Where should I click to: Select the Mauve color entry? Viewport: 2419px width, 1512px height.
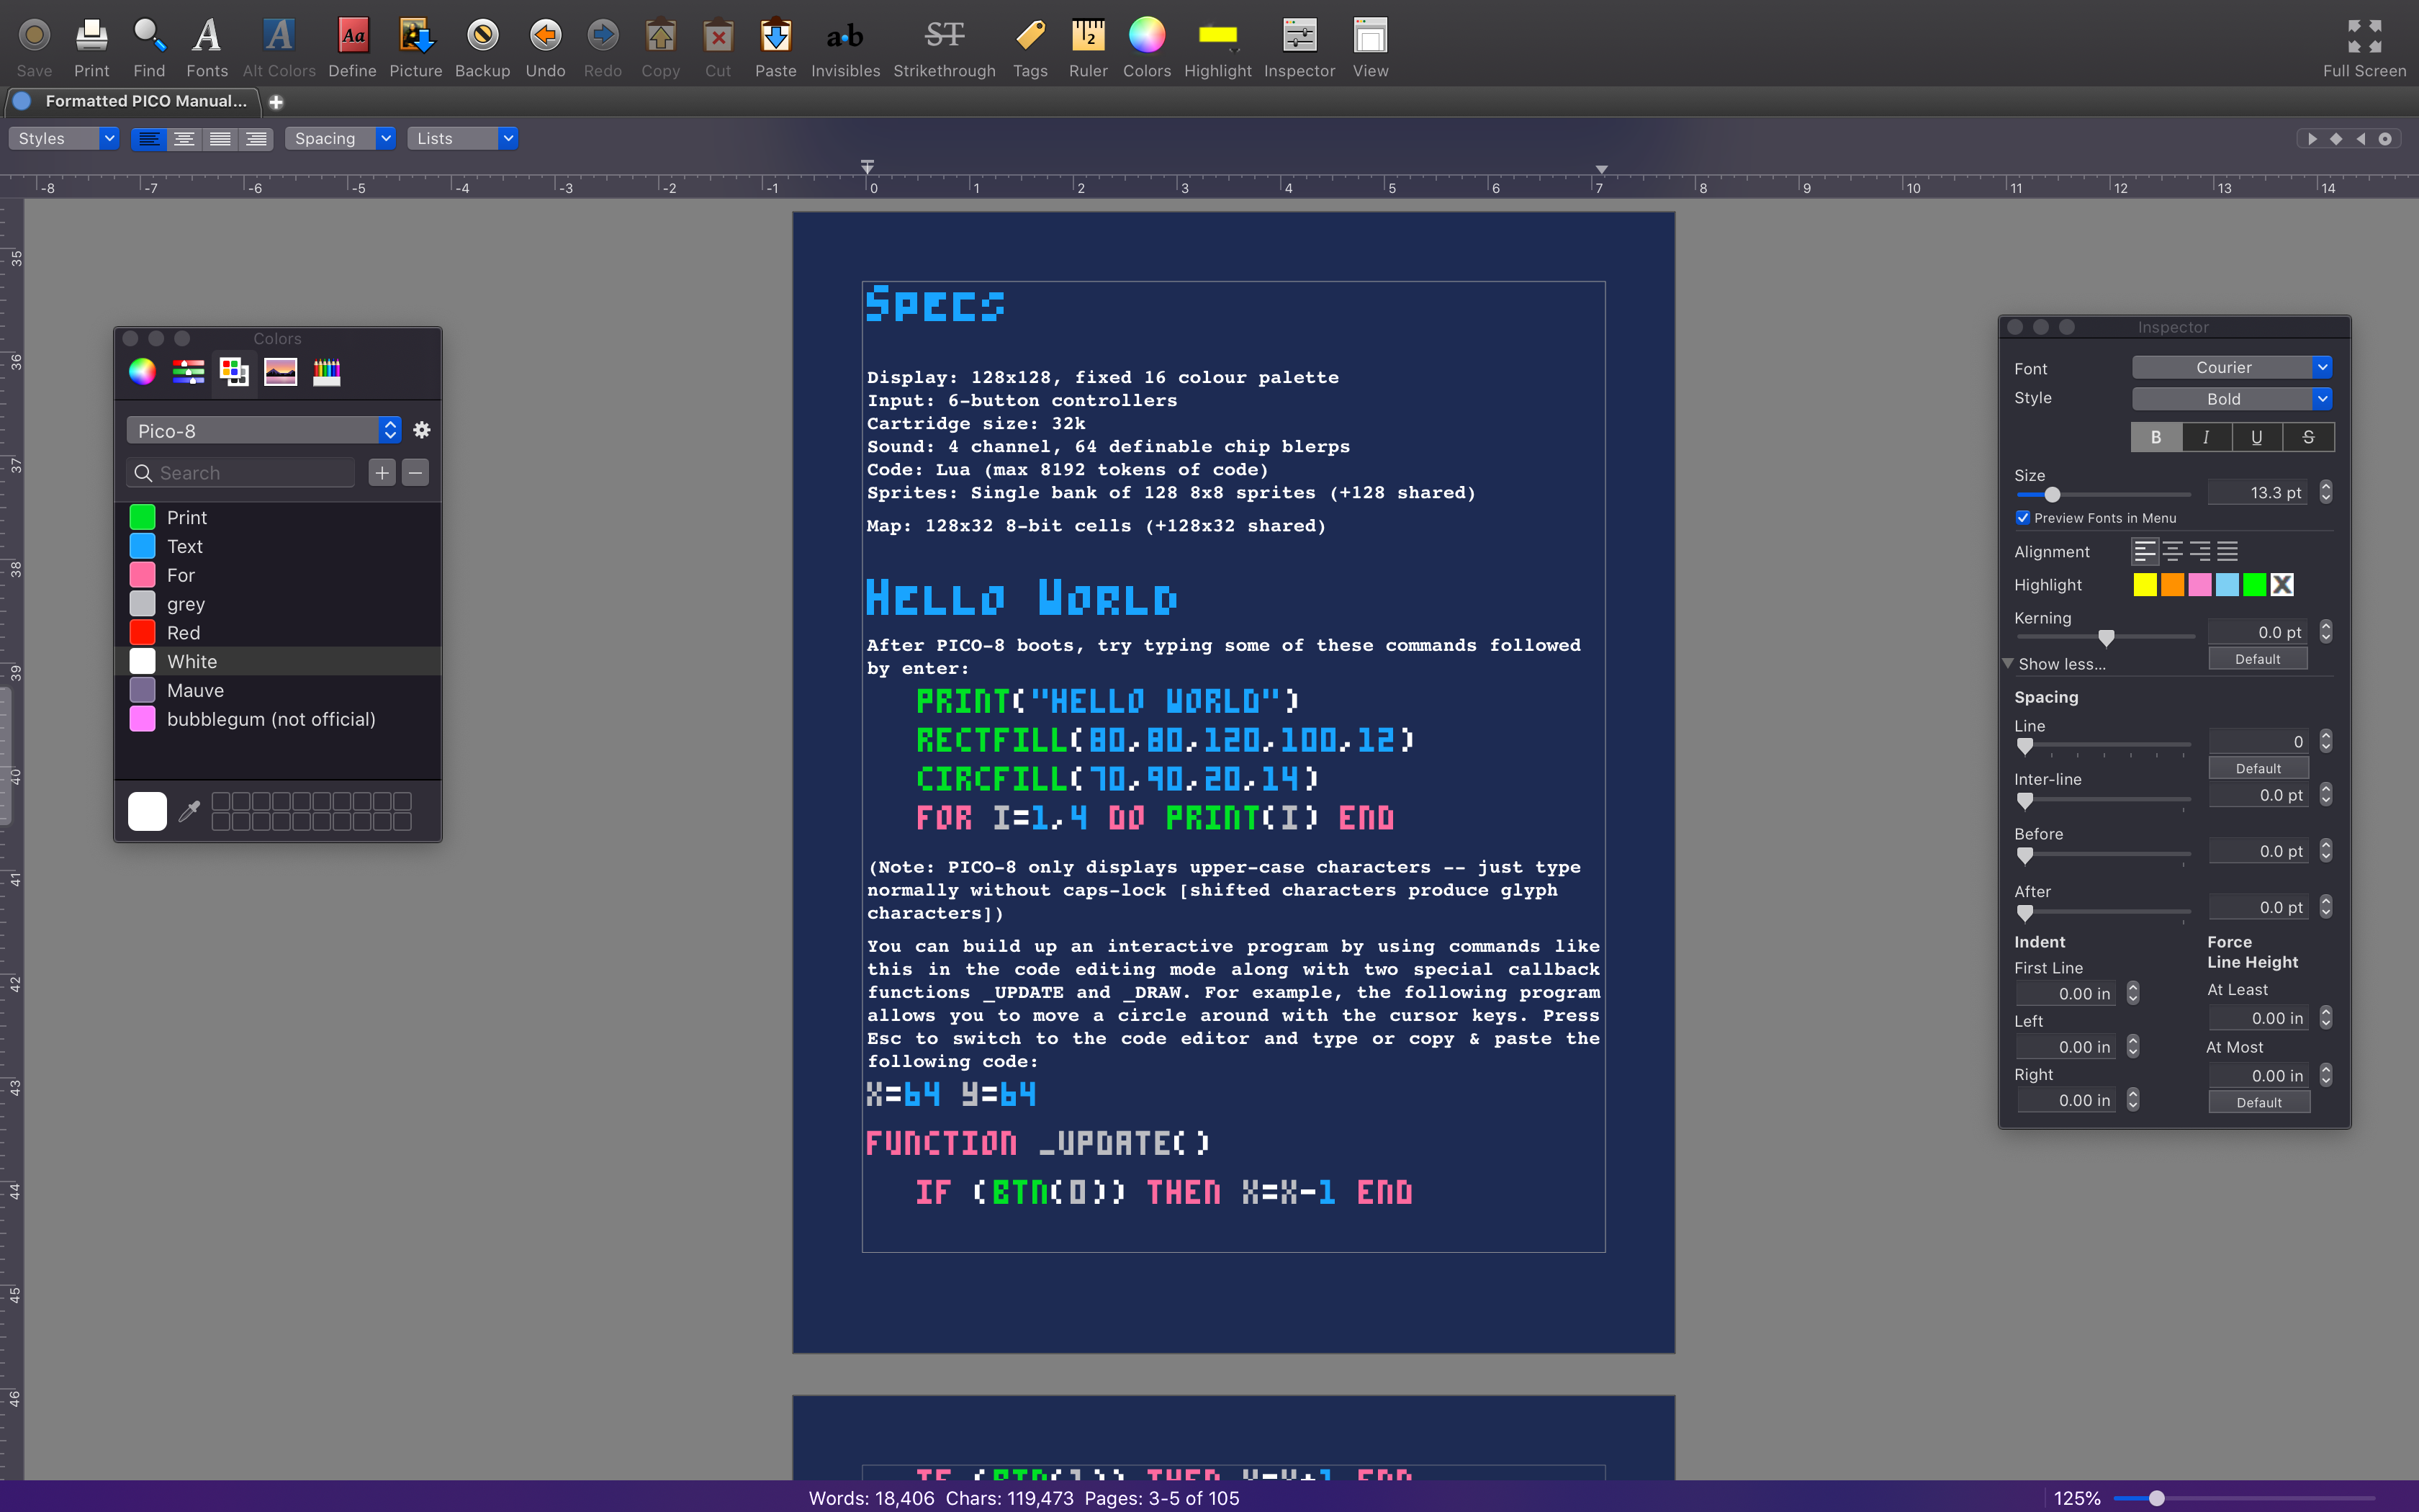point(278,690)
